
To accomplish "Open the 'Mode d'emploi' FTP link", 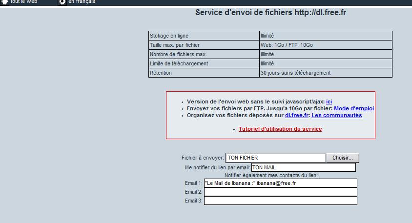I will click(354, 108).
